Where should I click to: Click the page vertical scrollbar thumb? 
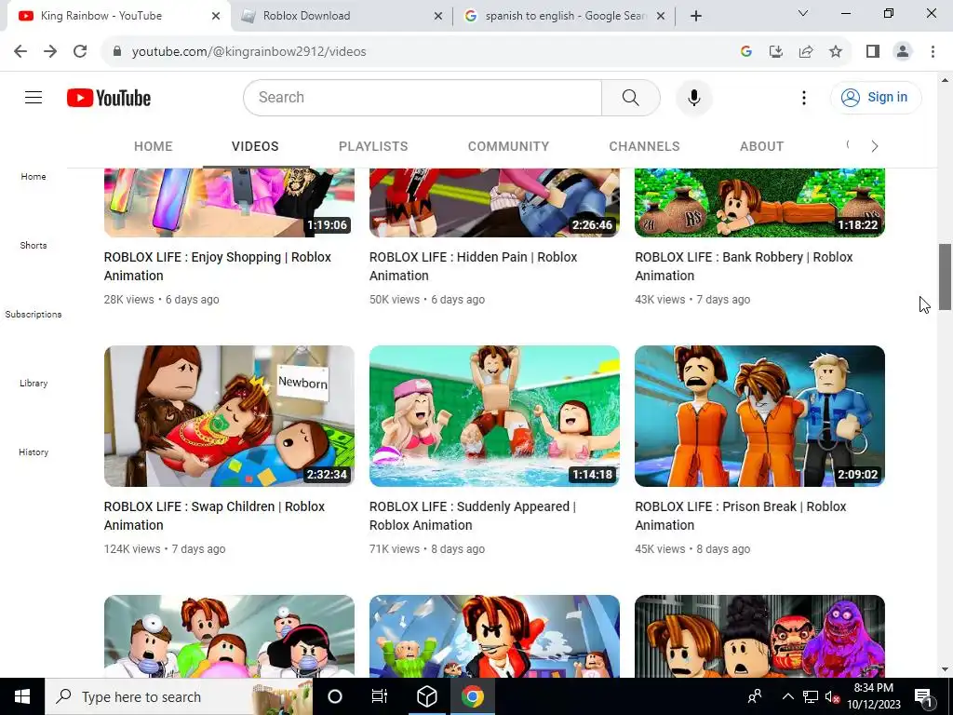pos(945,277)
